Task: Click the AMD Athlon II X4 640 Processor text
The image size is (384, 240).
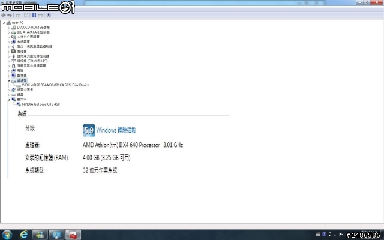Action: coord(121,145)
